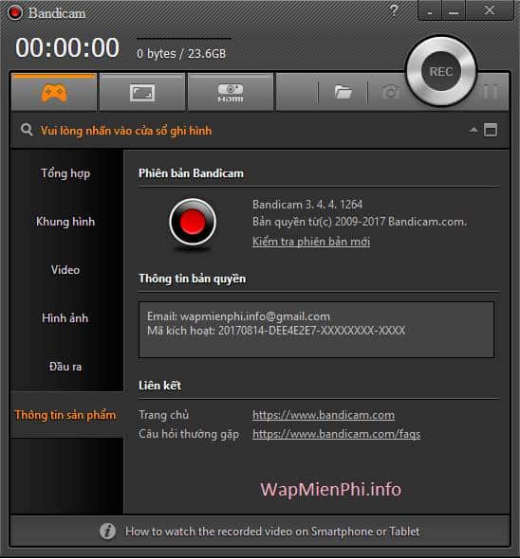Open help with the question mark icon
Viewport: 520px width, 559px height.
[393, 10]
